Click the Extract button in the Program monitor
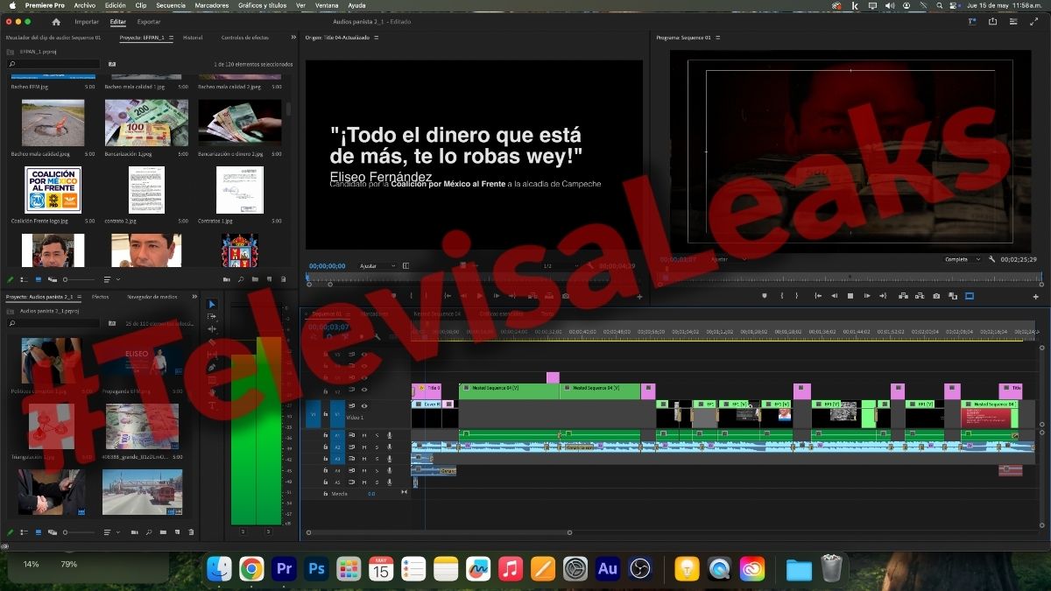 click(920, 296)
